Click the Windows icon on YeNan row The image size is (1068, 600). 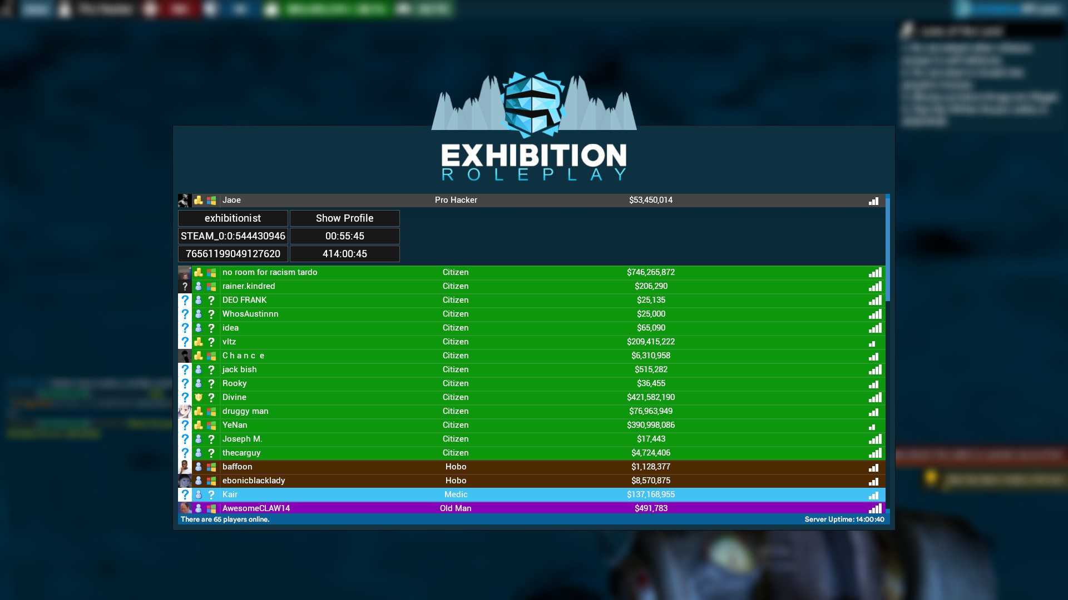pyautogui.click(x=211, y=426)
